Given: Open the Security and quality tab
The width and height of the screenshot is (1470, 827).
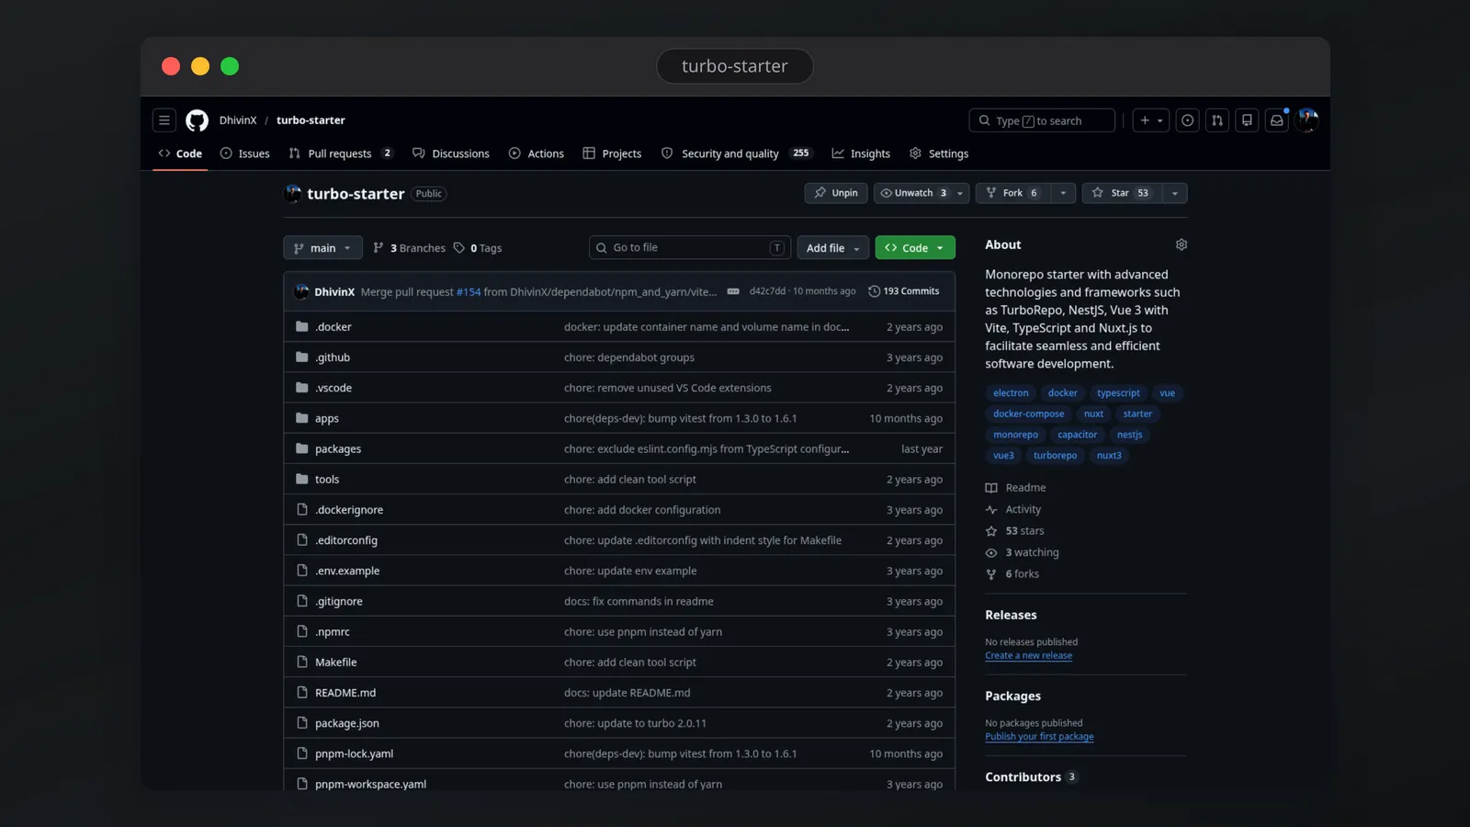Looking at the screenshot, I should tap(737, 153).
